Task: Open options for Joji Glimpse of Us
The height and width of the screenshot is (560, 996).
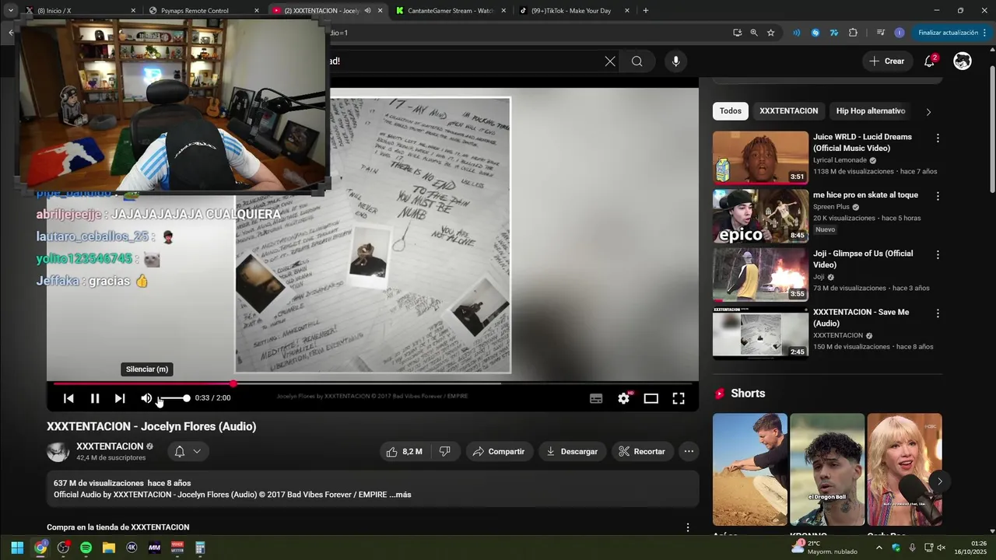Action: click(x=938, y=254)
